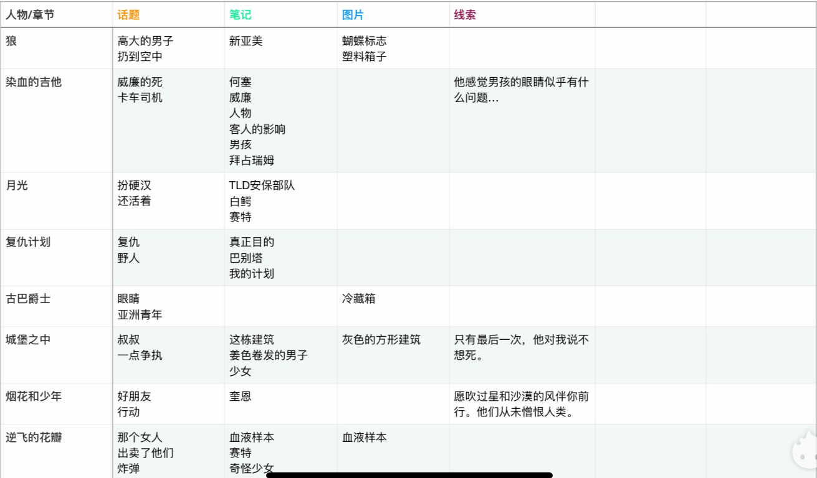The width and height of the screenshot is (817, 478).
Task: Click the clue 他感觉男孩的眼睛似乎有什么问题
Action: 521,90
